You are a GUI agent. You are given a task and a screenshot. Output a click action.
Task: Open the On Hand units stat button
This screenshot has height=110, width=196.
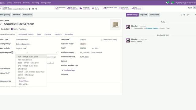pyautogui.click(x=73, y=8)
